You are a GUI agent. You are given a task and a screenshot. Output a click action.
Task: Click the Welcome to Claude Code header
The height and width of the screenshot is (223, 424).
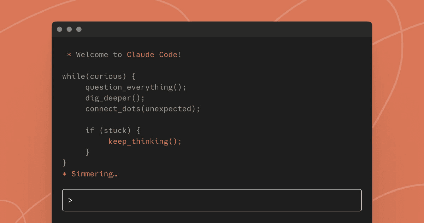124,55
